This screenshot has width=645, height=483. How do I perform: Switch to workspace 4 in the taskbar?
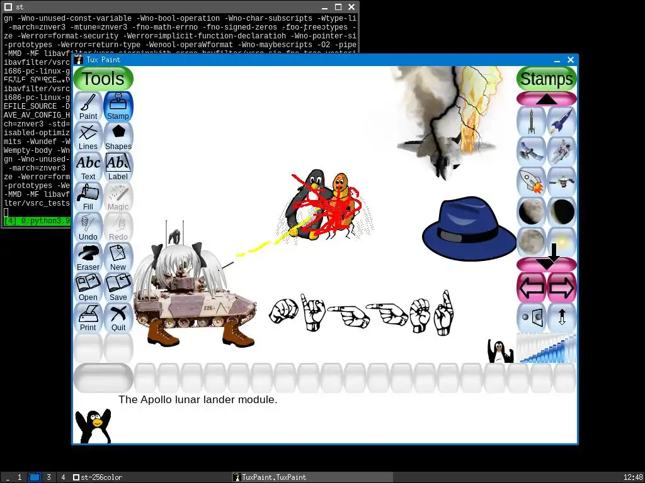pyautogui.click(x=63, y=477)
